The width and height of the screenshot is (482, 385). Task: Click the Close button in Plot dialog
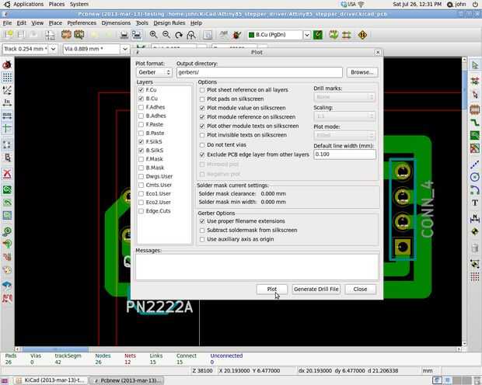point(360,290)
